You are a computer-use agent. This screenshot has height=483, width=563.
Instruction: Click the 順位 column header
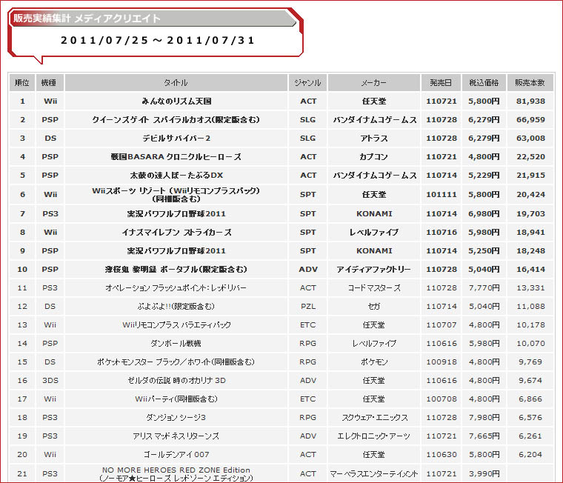point(22,82)
